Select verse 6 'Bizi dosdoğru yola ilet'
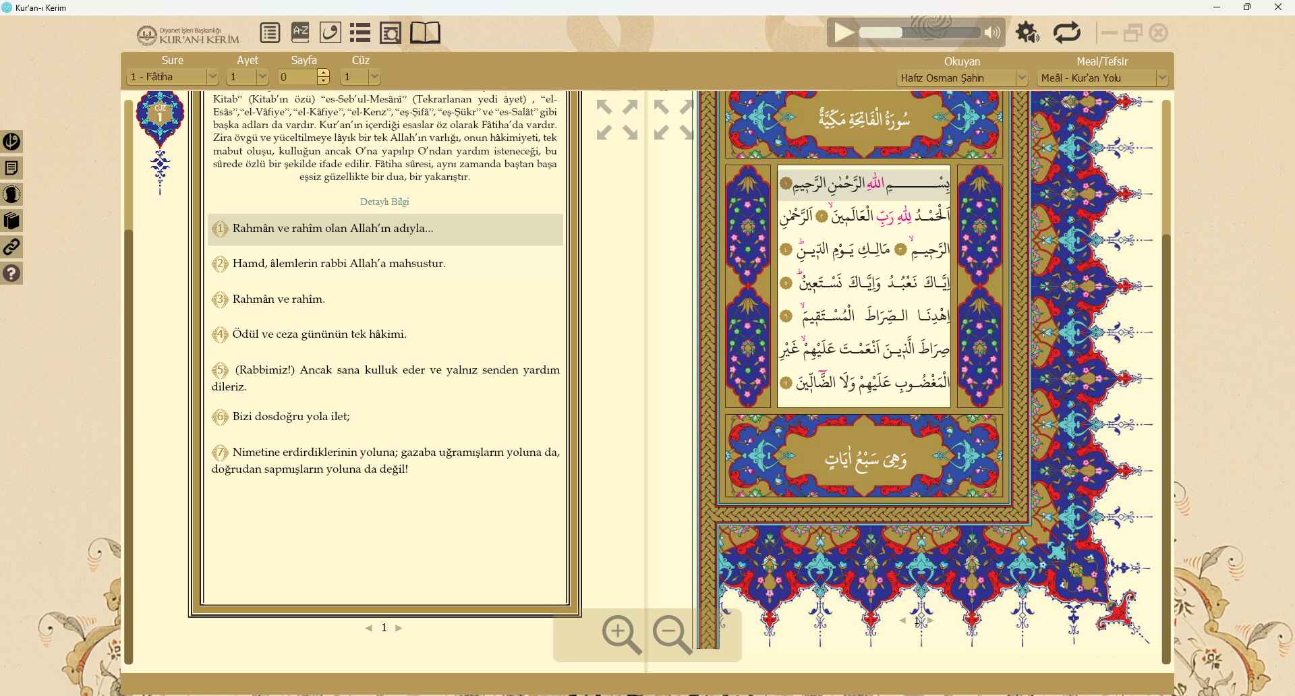Viewport: 1295px width, 696px height. point(385,417)
